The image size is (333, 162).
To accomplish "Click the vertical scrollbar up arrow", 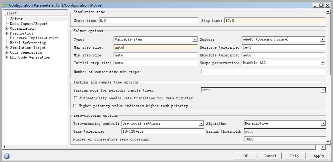I will (328, 11).
